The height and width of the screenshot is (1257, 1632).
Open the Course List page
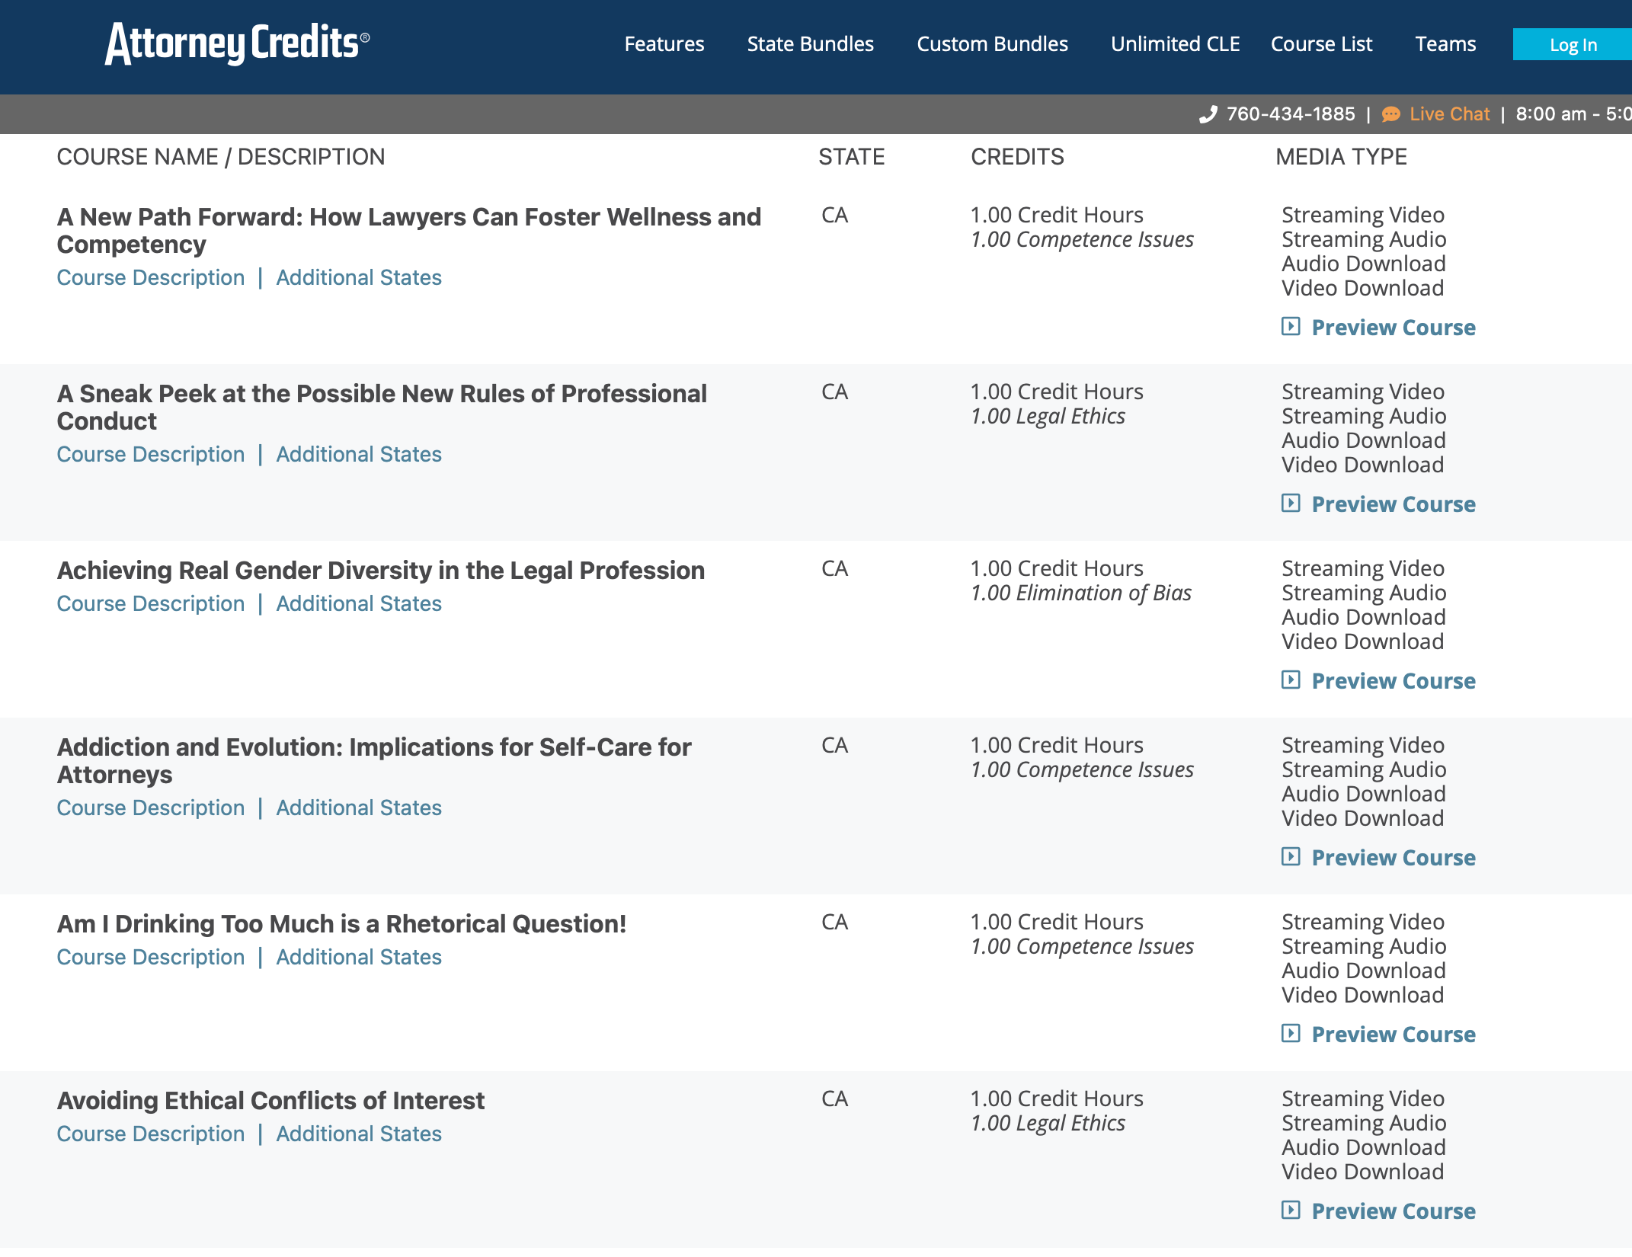pos(1321,44)
